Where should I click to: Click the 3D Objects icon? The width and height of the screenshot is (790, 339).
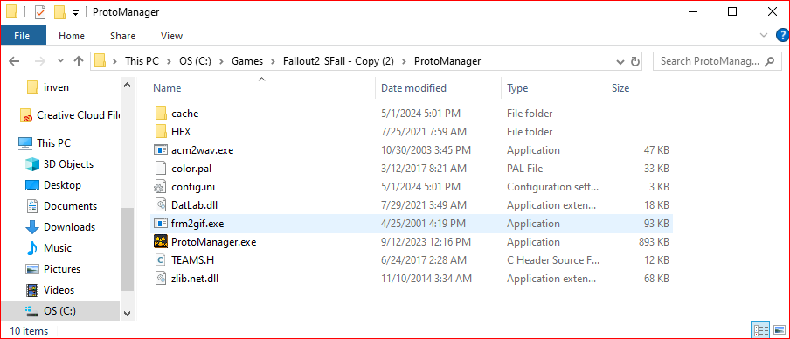[32, 164]
